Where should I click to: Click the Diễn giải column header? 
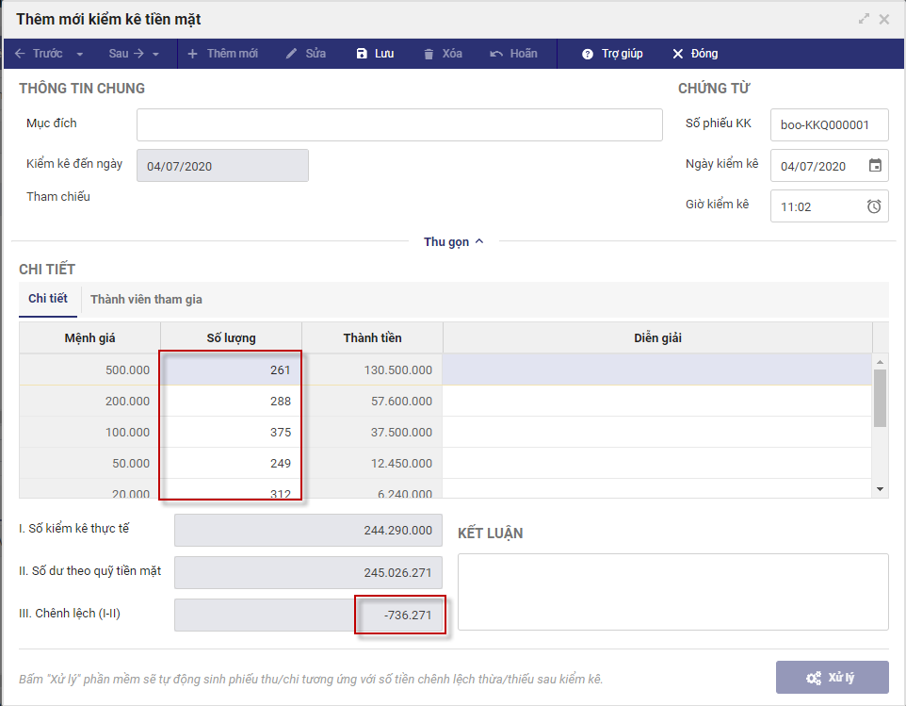coord(657,337)
